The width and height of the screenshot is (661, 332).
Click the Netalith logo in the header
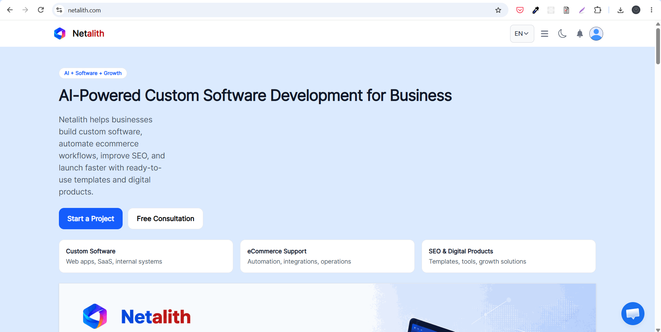tap(60, 33)
